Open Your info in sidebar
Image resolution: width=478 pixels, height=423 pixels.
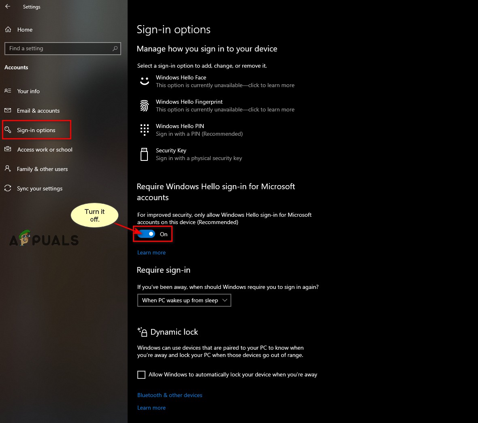tap(28, 91)
